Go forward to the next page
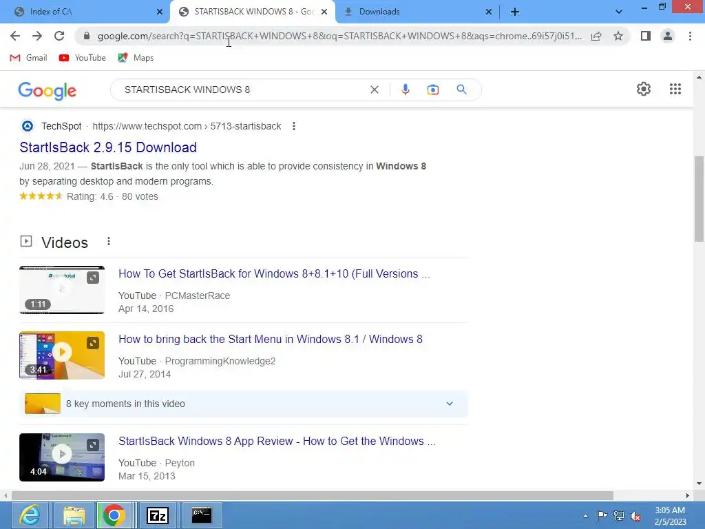Image resolution: width=705 pixels, height=529 pixels. (x=37, y=36)
